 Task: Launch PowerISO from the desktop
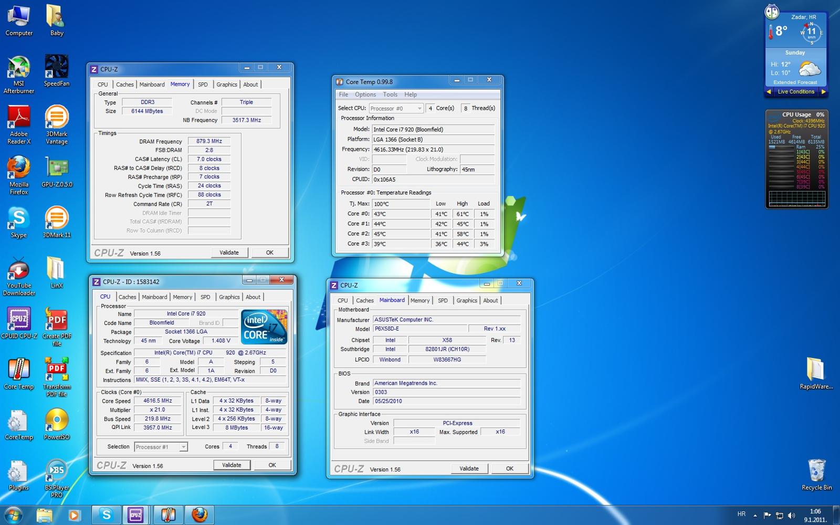click(x=57, y=424)
